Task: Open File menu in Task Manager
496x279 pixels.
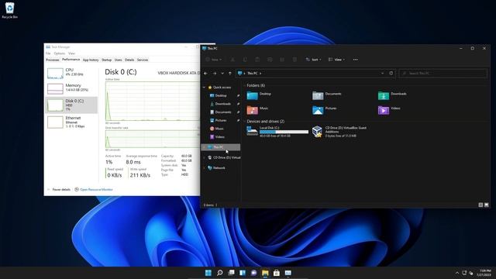Action: coord(48,53)
